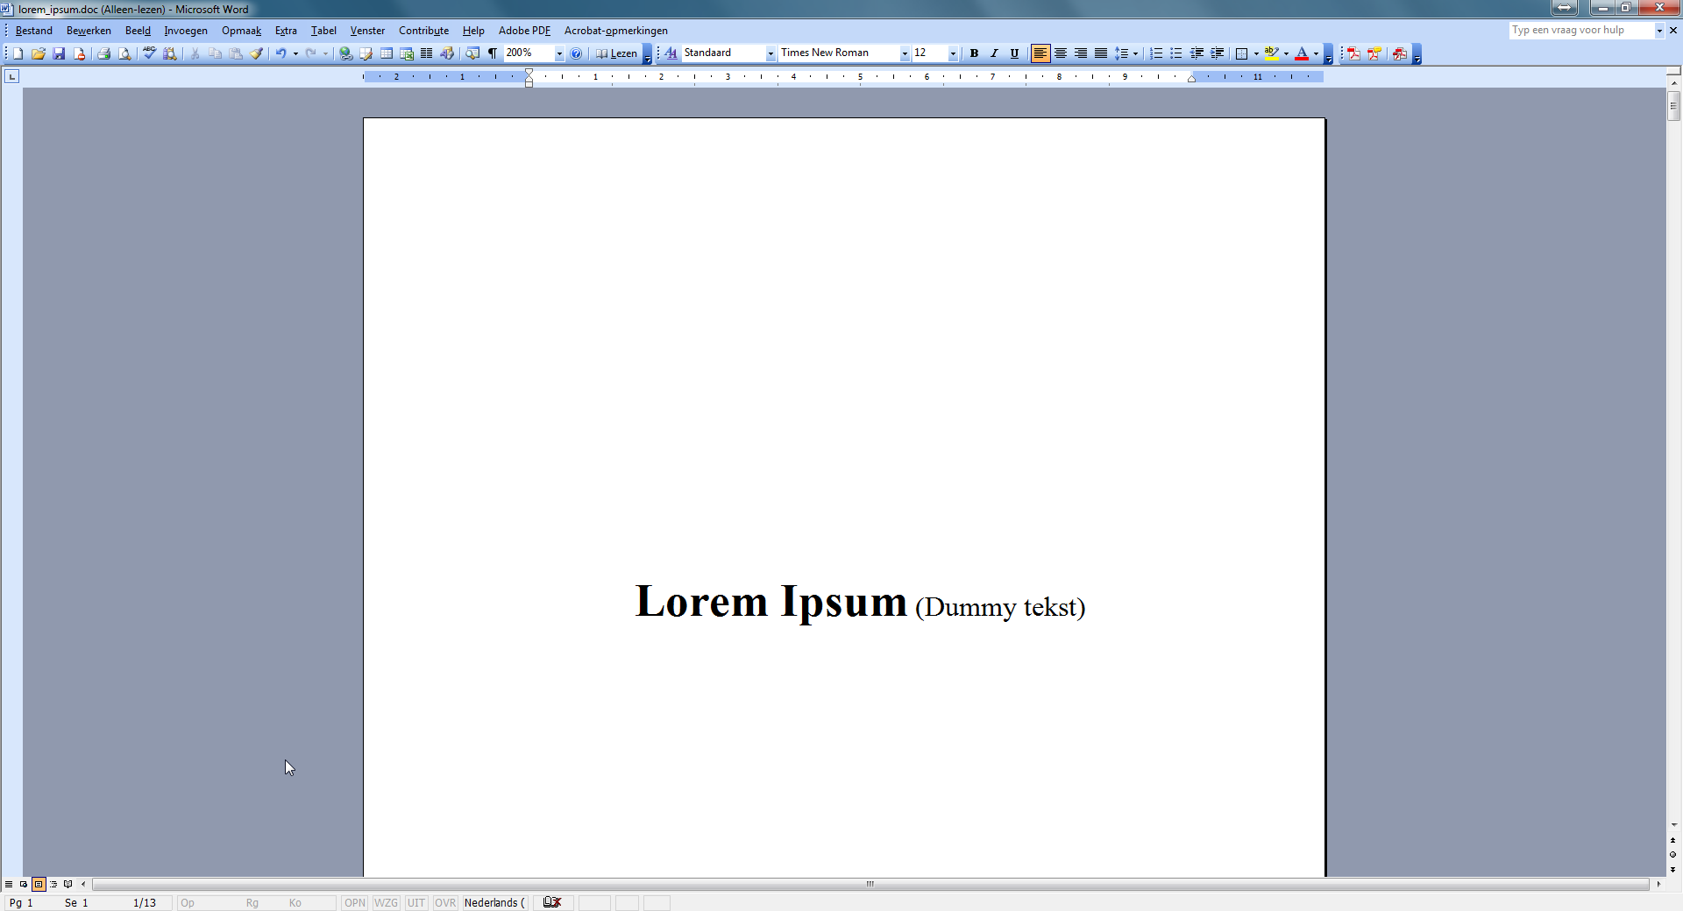
Task: Click the Format Painter brush icon
Action: 257,53
